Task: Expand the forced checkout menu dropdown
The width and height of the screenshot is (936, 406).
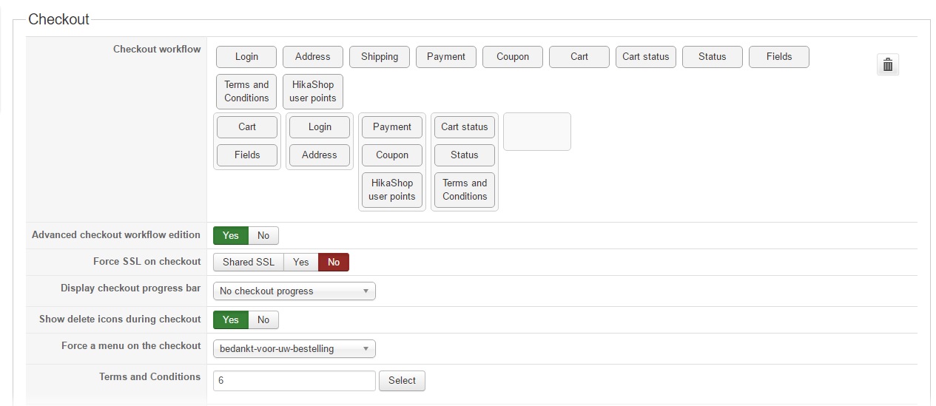Action: point(294,349)
